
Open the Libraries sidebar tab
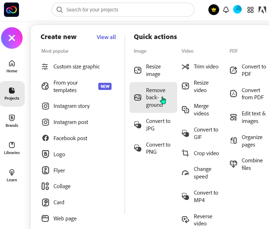coord(12,148)
